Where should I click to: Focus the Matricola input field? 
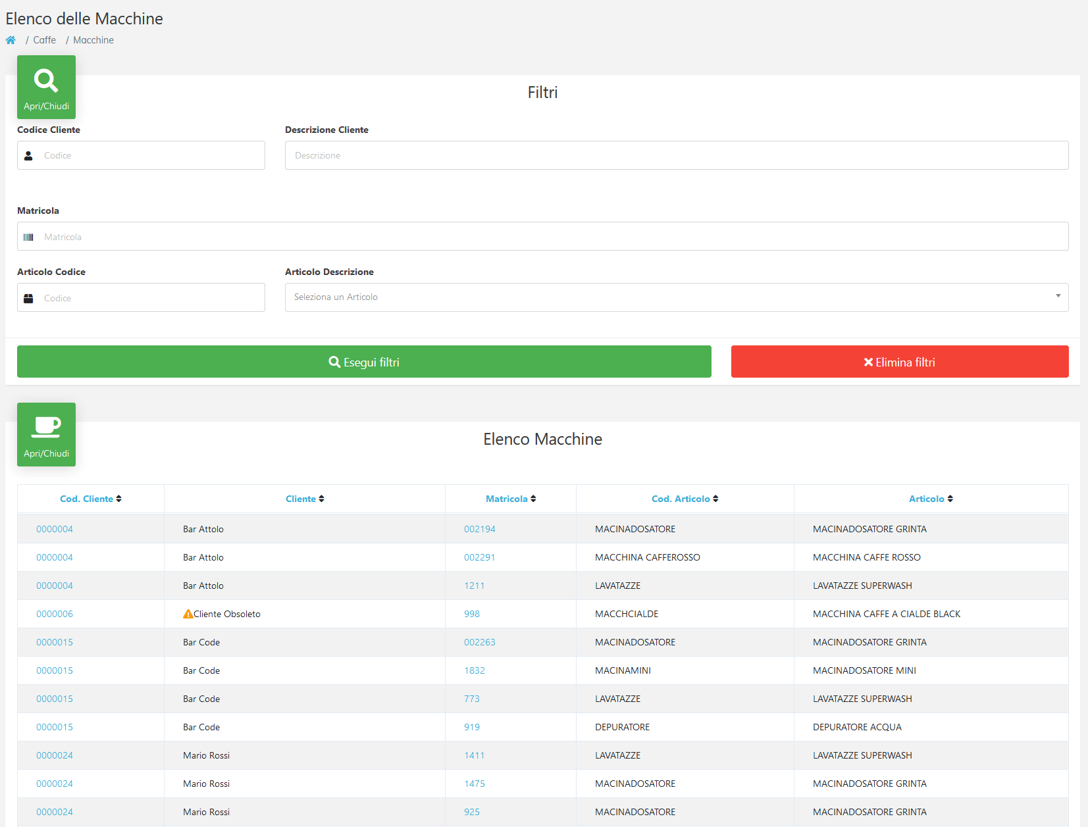(543, 236)
